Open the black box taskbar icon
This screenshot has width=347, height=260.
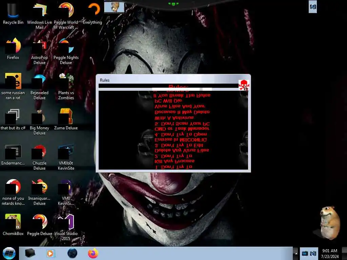(30, 253)
